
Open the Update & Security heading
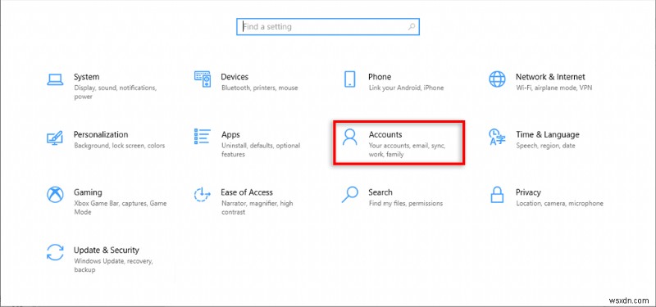107,250
